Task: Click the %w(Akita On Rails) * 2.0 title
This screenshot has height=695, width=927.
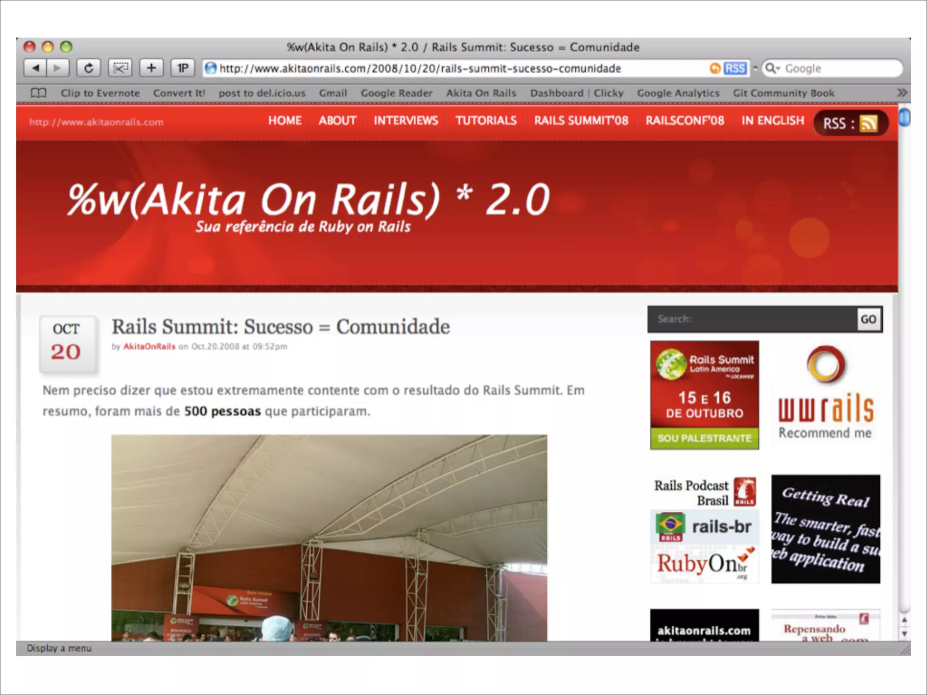Action: pyautogui.click(x=309, y=199)
